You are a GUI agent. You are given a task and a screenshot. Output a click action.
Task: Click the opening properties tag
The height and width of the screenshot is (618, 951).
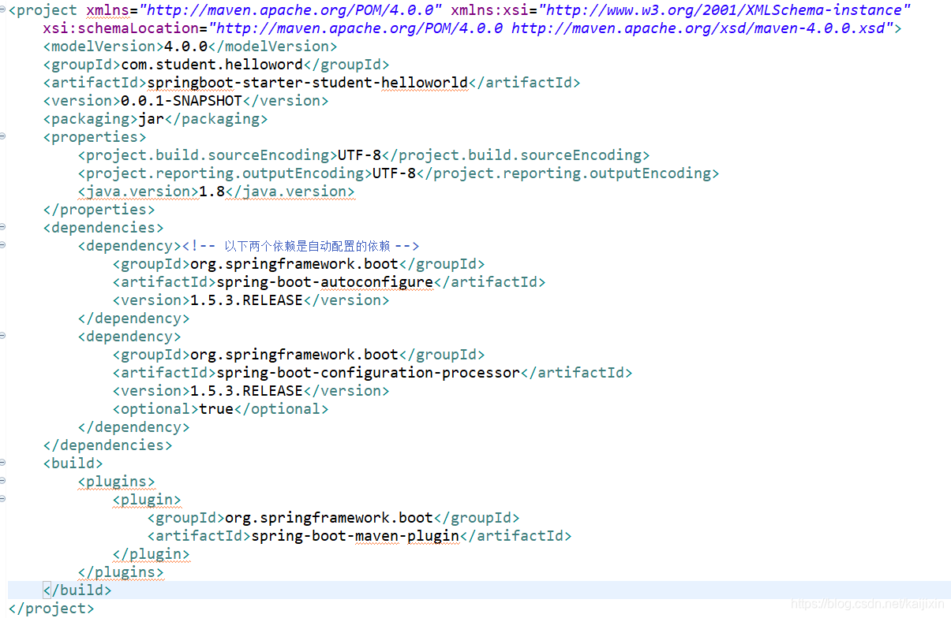pos(95,137)
